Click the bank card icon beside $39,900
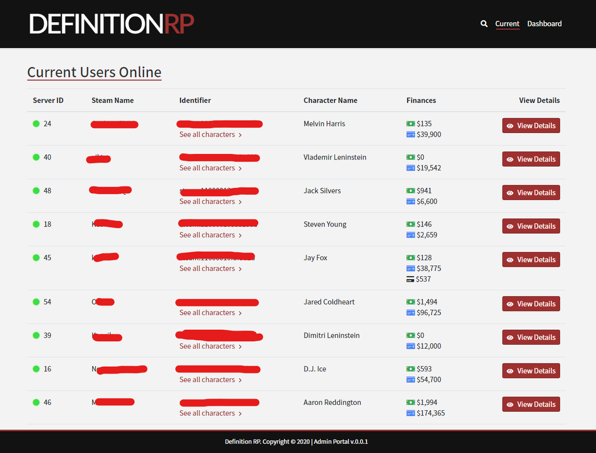The width and height of the screenshot is (596, 453). pyautogui.click(x=411, y=135)
